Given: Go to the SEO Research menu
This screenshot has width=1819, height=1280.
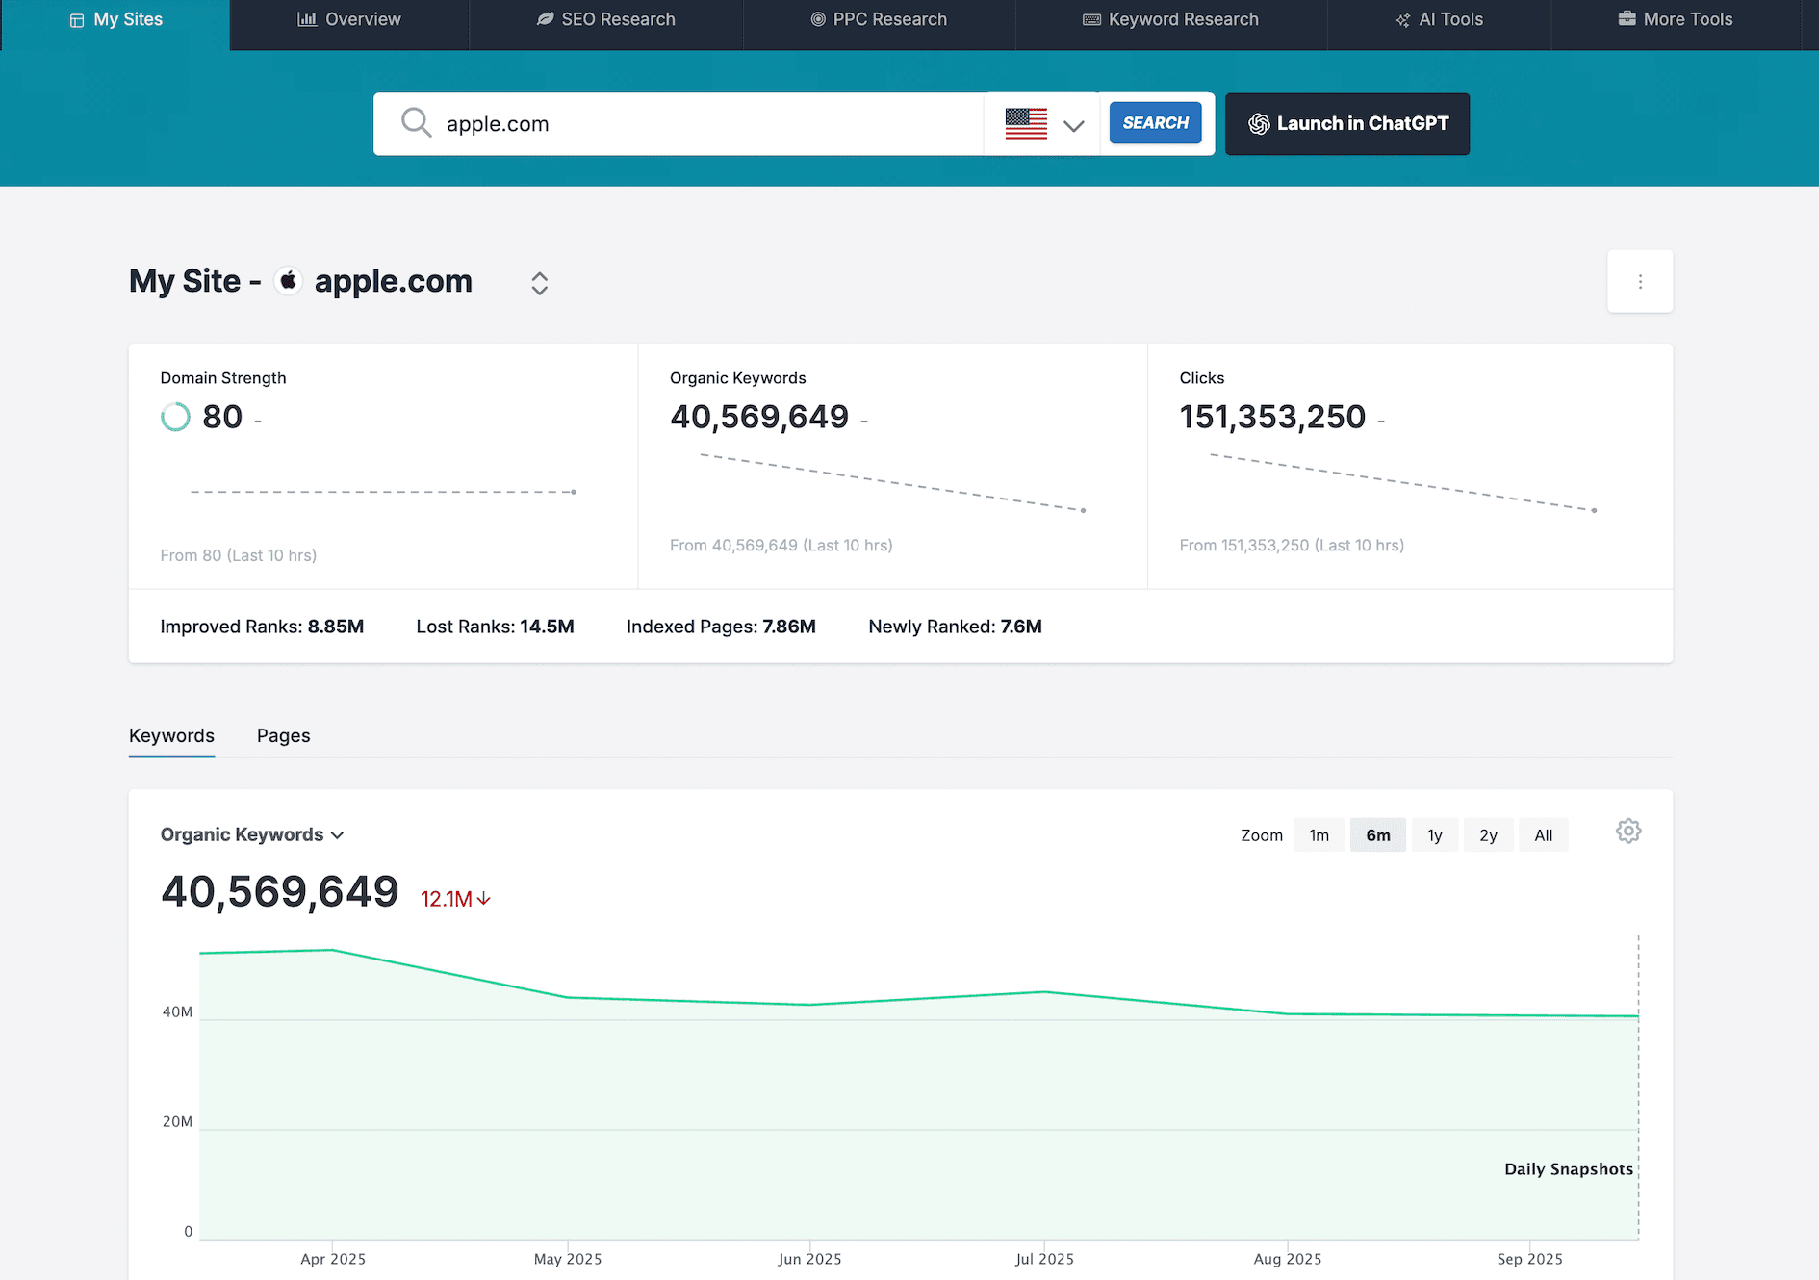Looking at the screenshot, I should click(x=606, y=19).
